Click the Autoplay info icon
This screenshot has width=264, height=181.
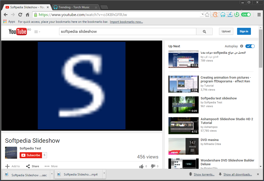pyautogui.click(x=242, y=46)
